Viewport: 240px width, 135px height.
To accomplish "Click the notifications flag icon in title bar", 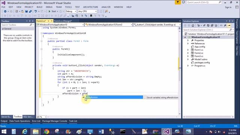I will click(x=178, y=2).
